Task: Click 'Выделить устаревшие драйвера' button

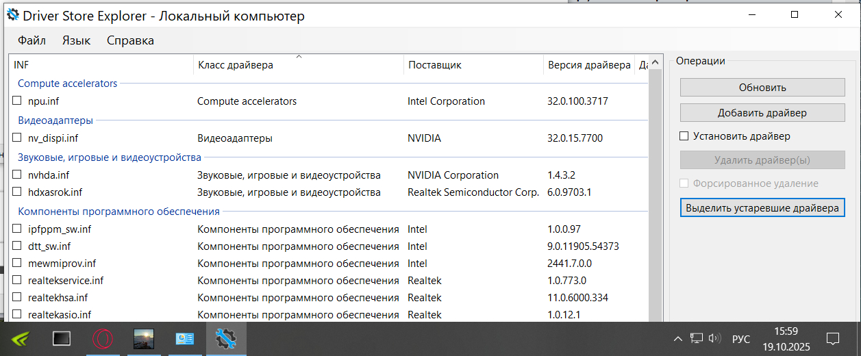Action: point(762,208)
